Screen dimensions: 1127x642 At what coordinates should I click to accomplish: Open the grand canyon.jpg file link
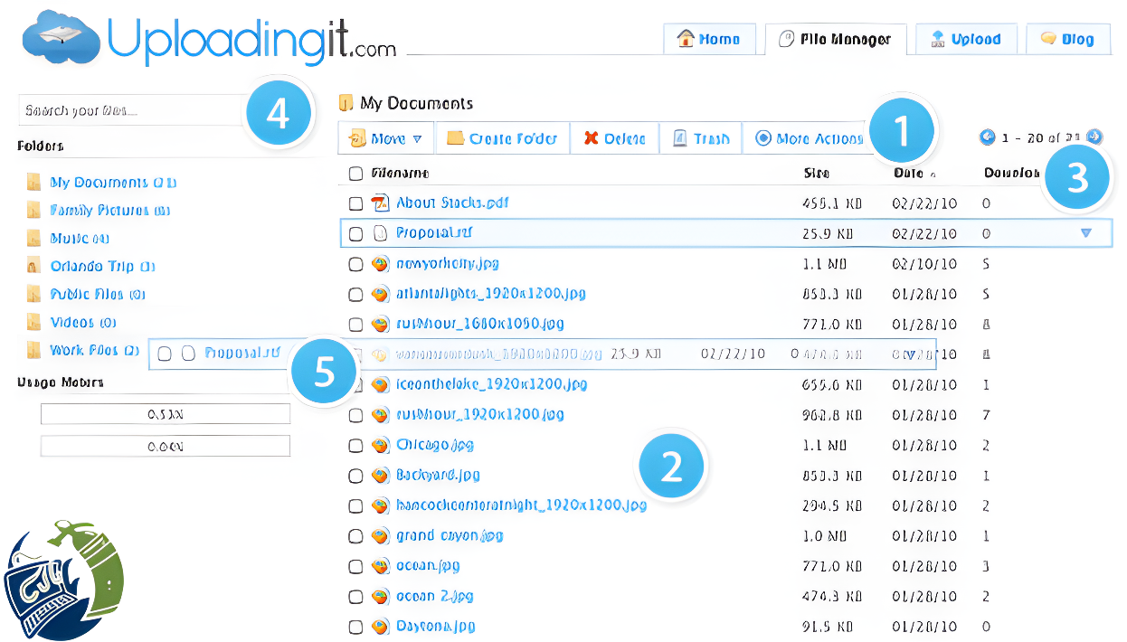(x=450, y=535)
